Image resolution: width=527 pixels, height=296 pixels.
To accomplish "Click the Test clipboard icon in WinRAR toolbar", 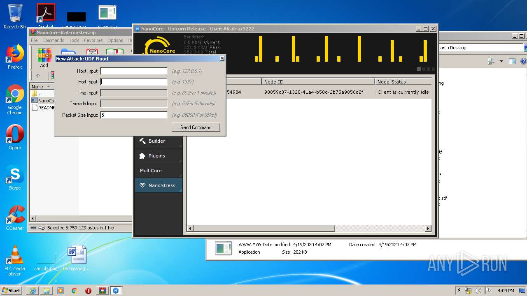I will click(x=91, y=51).
